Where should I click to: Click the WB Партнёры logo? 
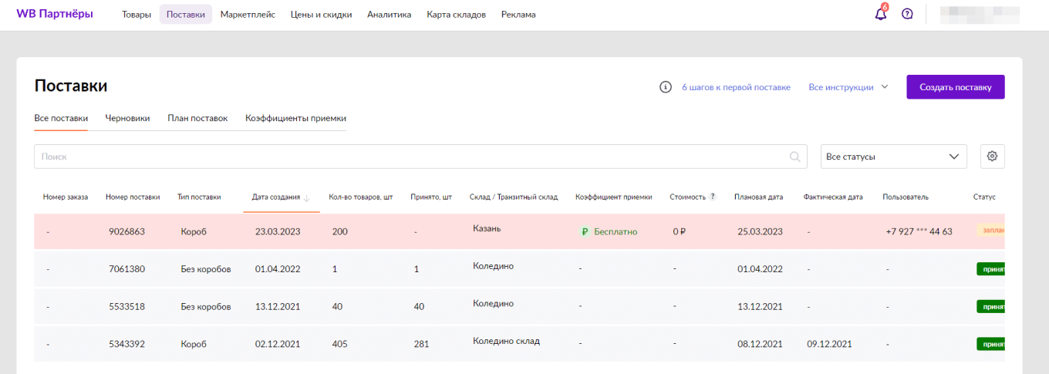pyautogui.click(x=55, y=14)
